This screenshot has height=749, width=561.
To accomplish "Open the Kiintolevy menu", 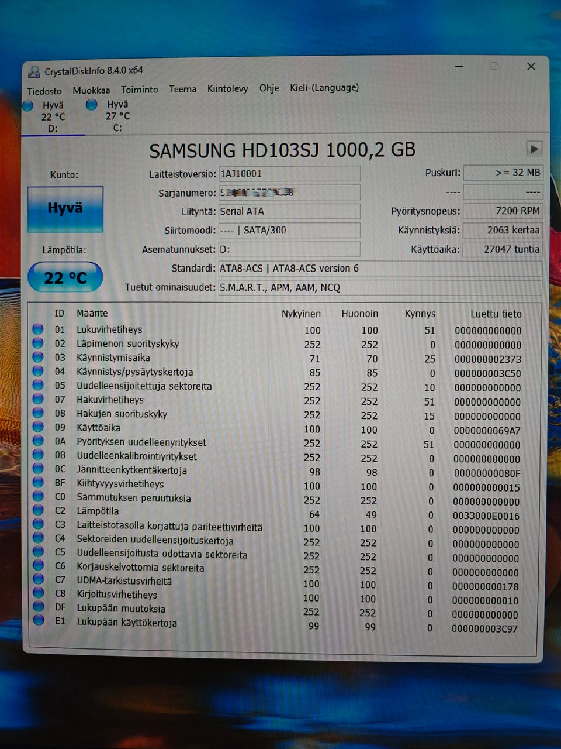I will pyautogui.click(x=227, y=88).
